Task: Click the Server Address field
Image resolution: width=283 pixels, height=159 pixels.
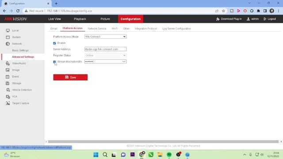Action: 105,49
